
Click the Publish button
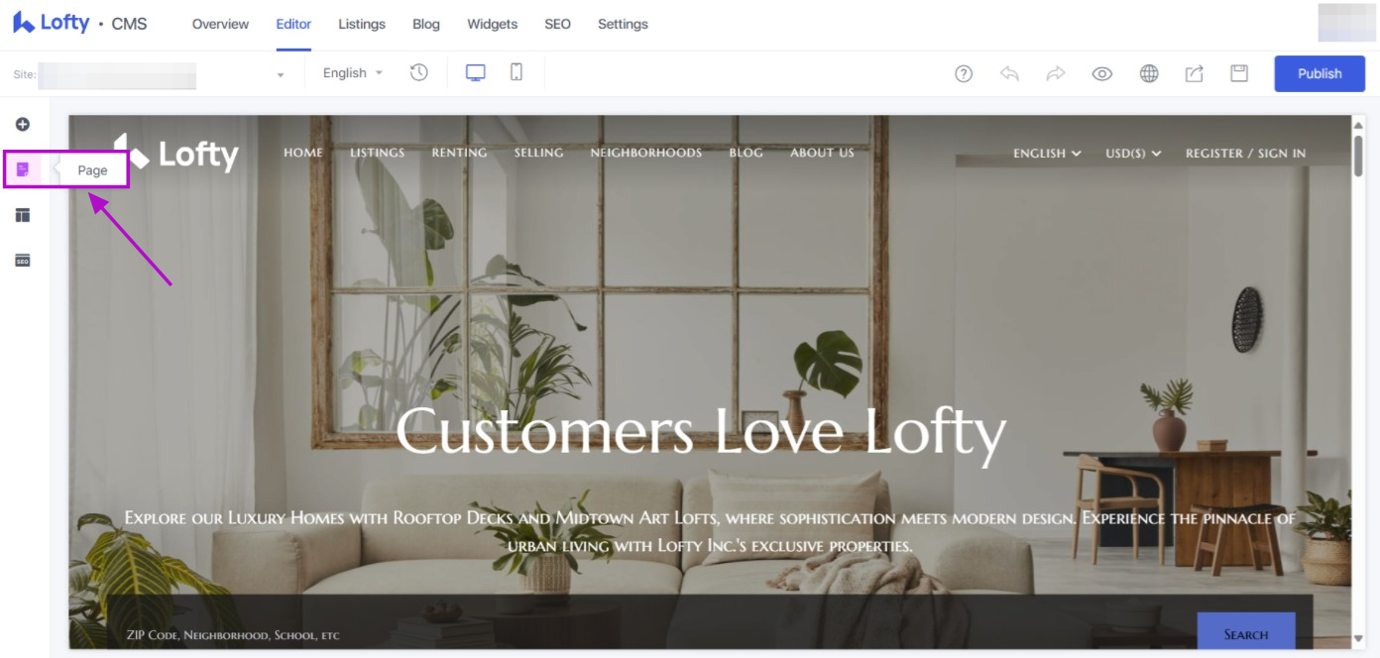tap(1320, 73)
